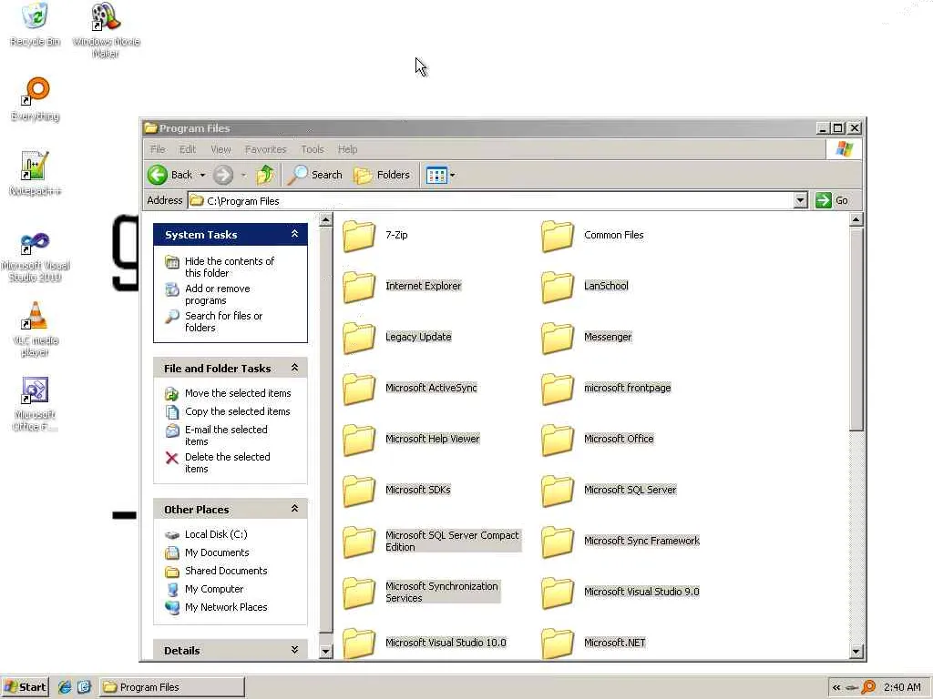Collapse the File and Folder Tasks panel
The width and height of the screenshot is (933, 699).
(x=294, y=368)
